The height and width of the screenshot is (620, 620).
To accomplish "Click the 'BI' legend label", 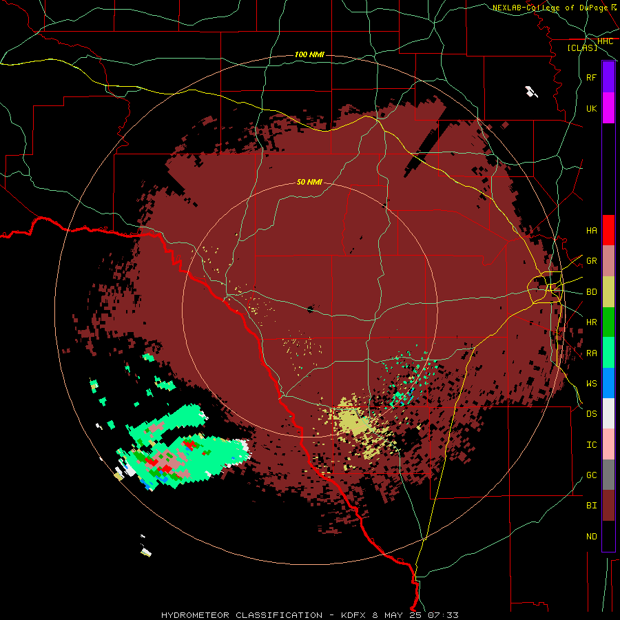I will [592, 506].
